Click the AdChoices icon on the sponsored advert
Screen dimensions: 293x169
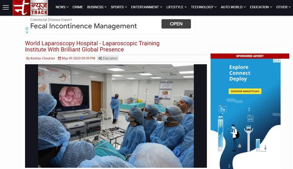click(275, 61)
